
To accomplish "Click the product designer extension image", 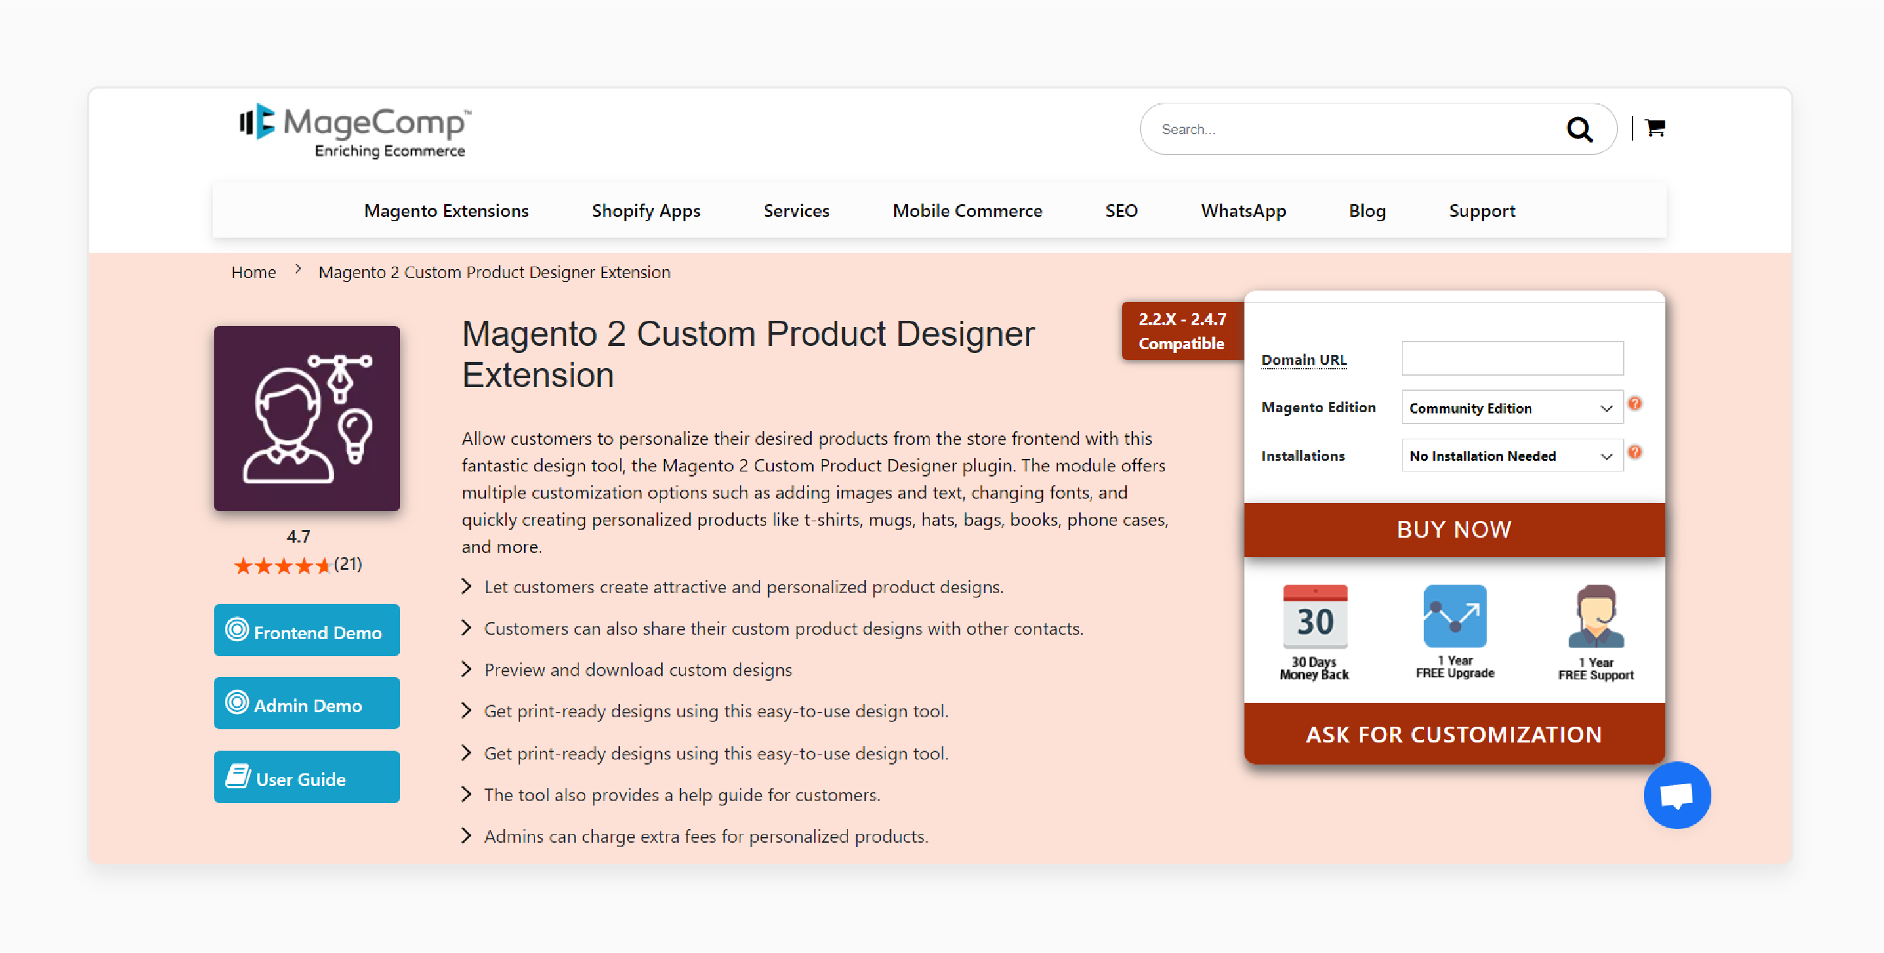I will pyautogui.click(x=306, y=419).
